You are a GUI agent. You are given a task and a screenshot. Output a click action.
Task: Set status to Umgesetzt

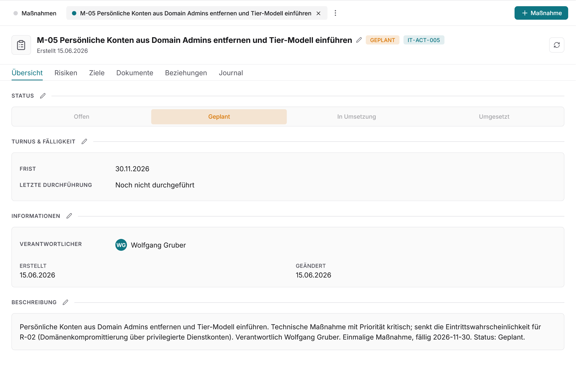[494, 116]
